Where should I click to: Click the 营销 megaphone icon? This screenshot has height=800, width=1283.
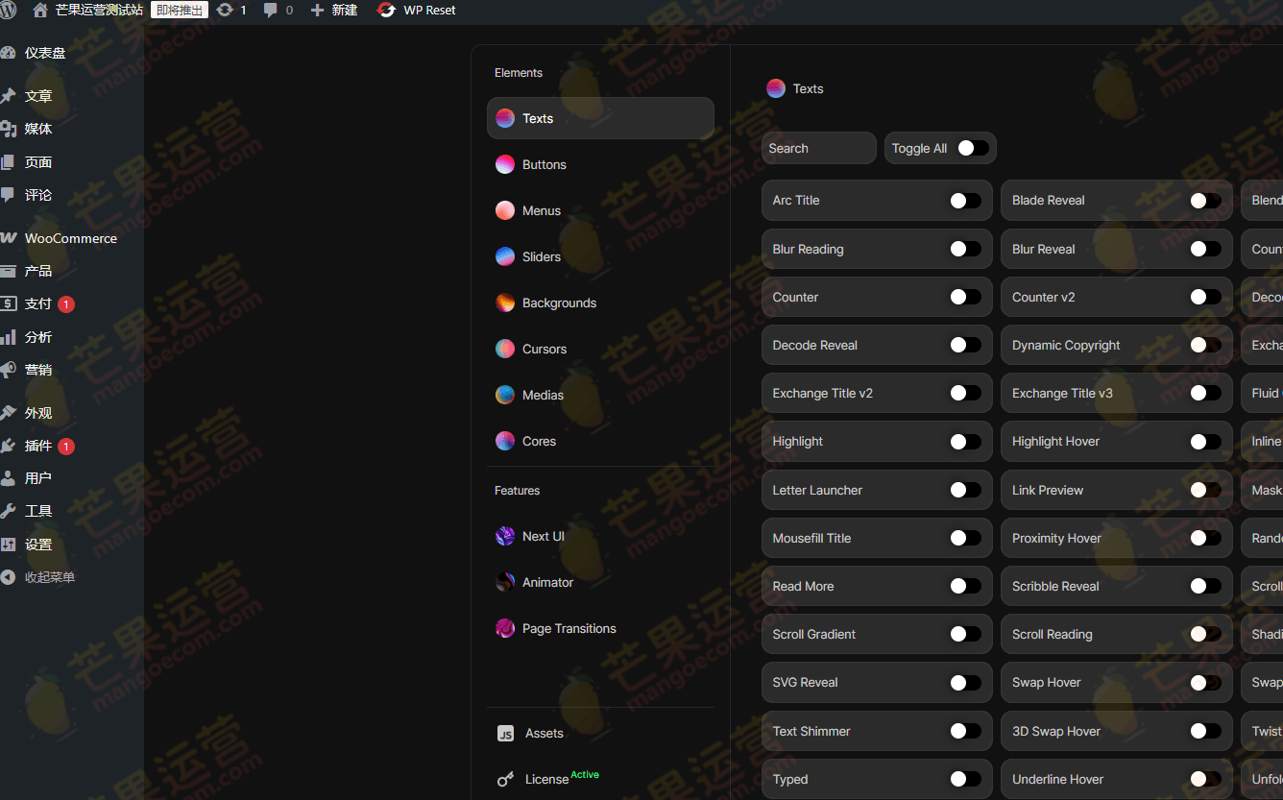click(x=8, y=370)
